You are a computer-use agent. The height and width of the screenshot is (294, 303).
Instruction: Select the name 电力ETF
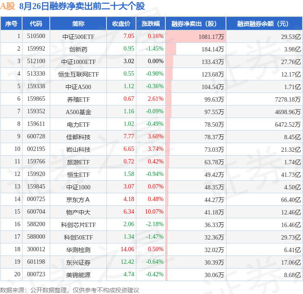78,125
